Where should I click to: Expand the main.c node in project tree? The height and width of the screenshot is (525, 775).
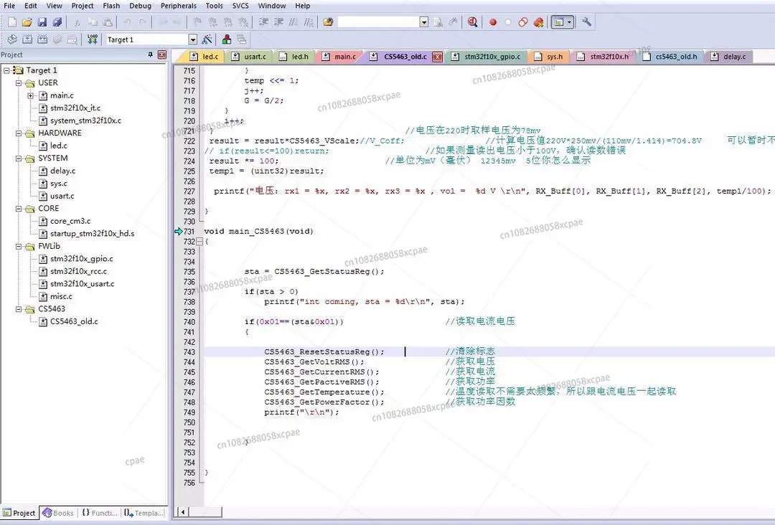(x=31, y=95)
